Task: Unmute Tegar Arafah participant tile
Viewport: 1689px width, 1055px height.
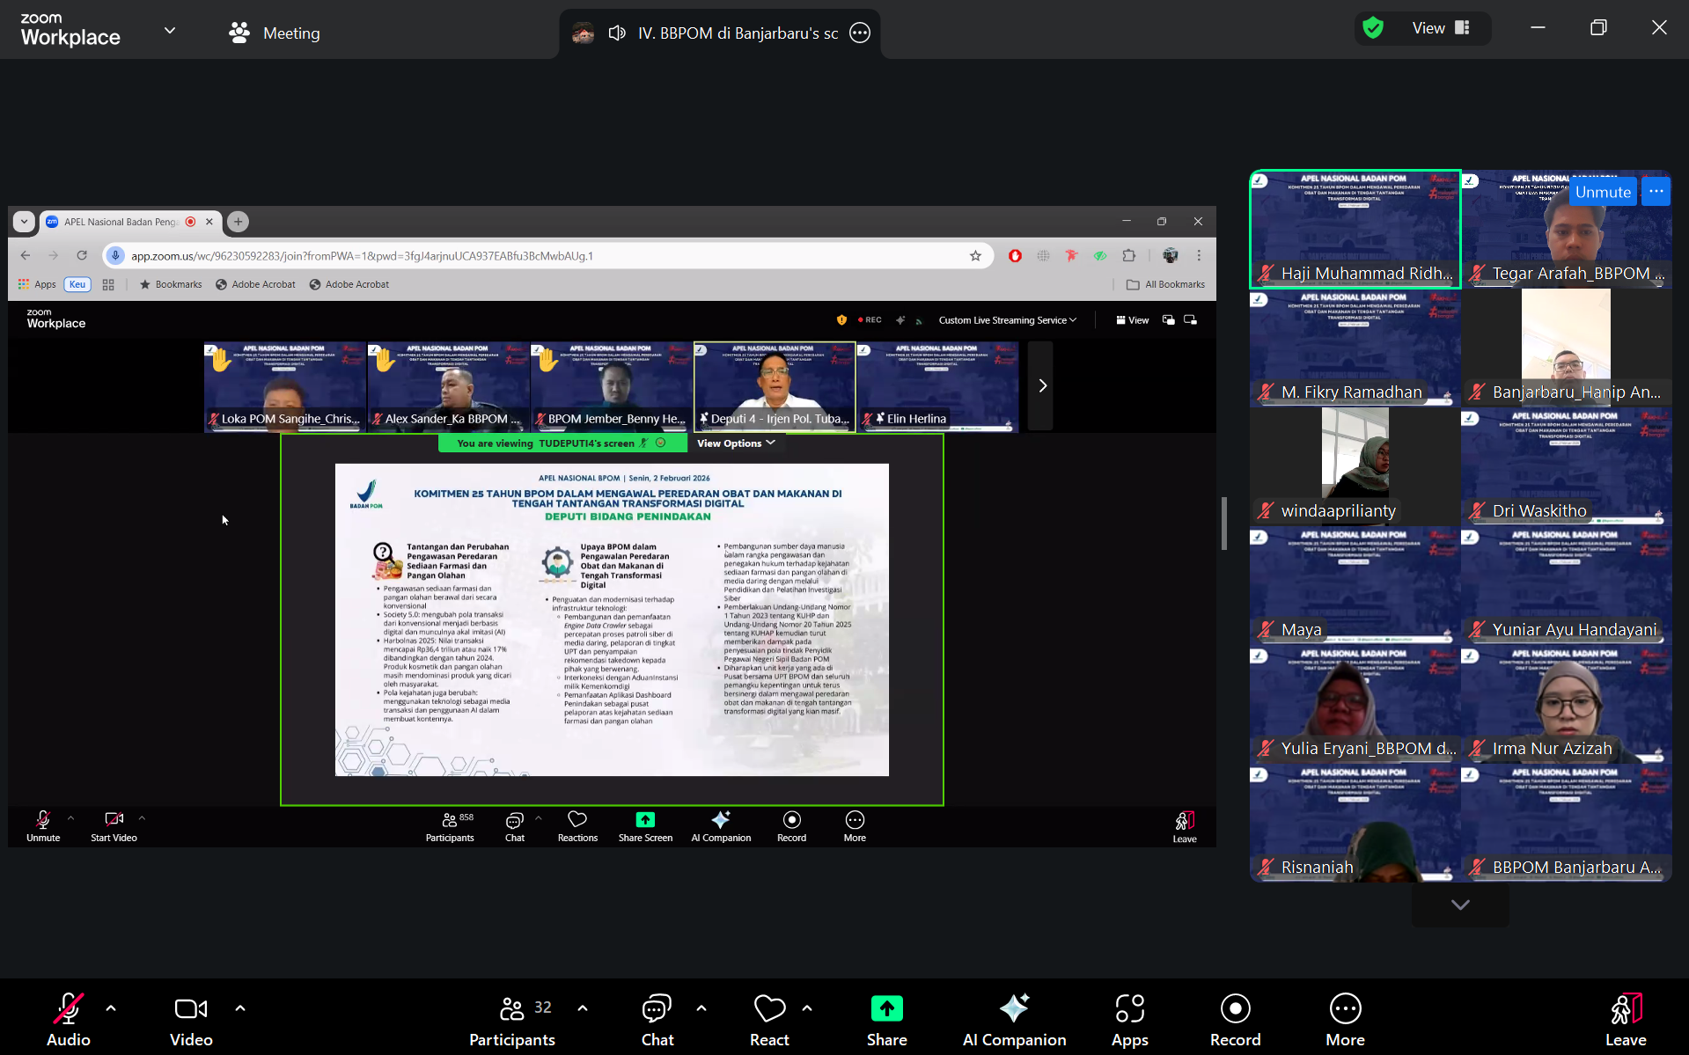Action: (1603, 192)
